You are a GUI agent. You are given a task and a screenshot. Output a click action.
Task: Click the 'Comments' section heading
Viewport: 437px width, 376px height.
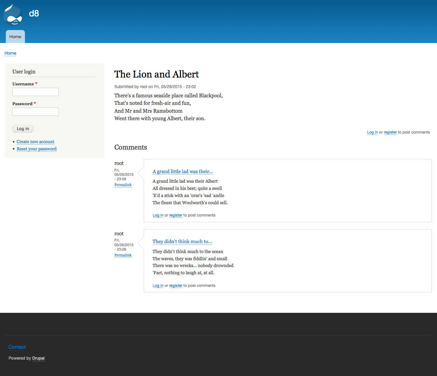(131, 147)
